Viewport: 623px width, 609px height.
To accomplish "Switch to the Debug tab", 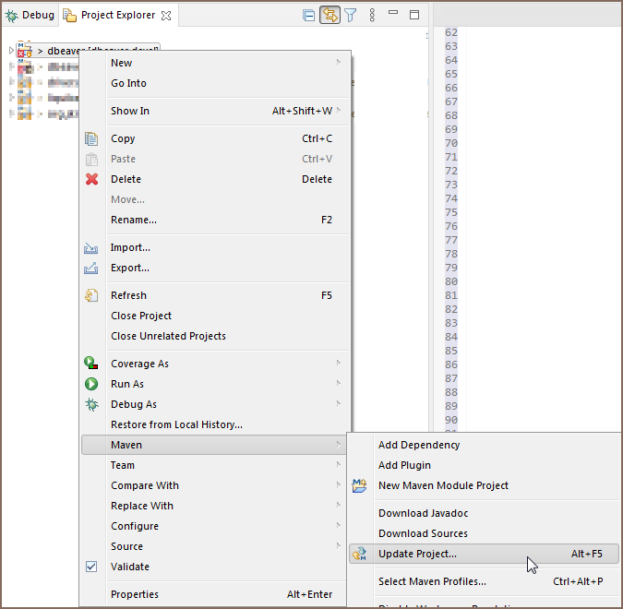I will click(30, 15).
